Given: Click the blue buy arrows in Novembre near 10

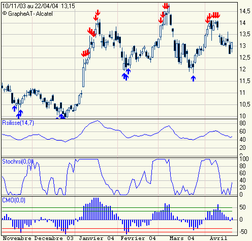Looking at the screenshot, I should (x=18, y=112).
